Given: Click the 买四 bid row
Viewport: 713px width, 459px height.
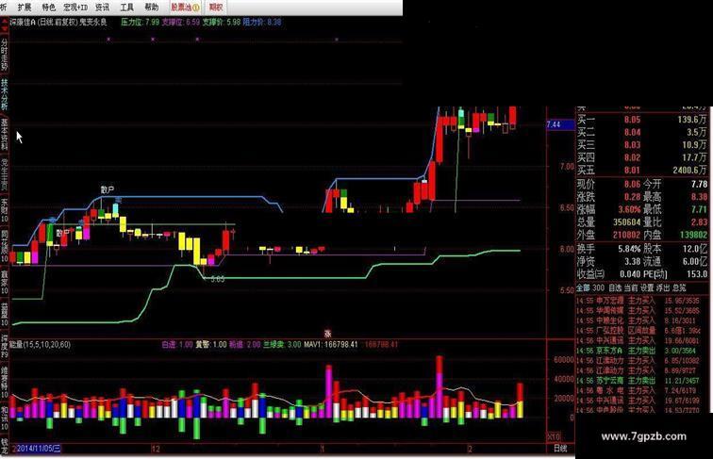Looking at the screenshot, I should coord(641,158).
